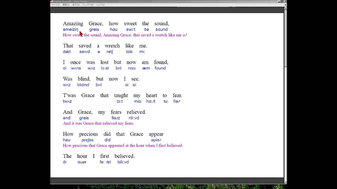Click the phonetic text "blaind"
337x189 pixels.
tap(83, 85)
